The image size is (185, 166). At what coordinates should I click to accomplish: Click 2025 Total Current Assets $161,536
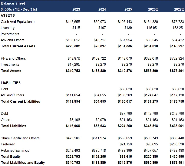point(125,46)
